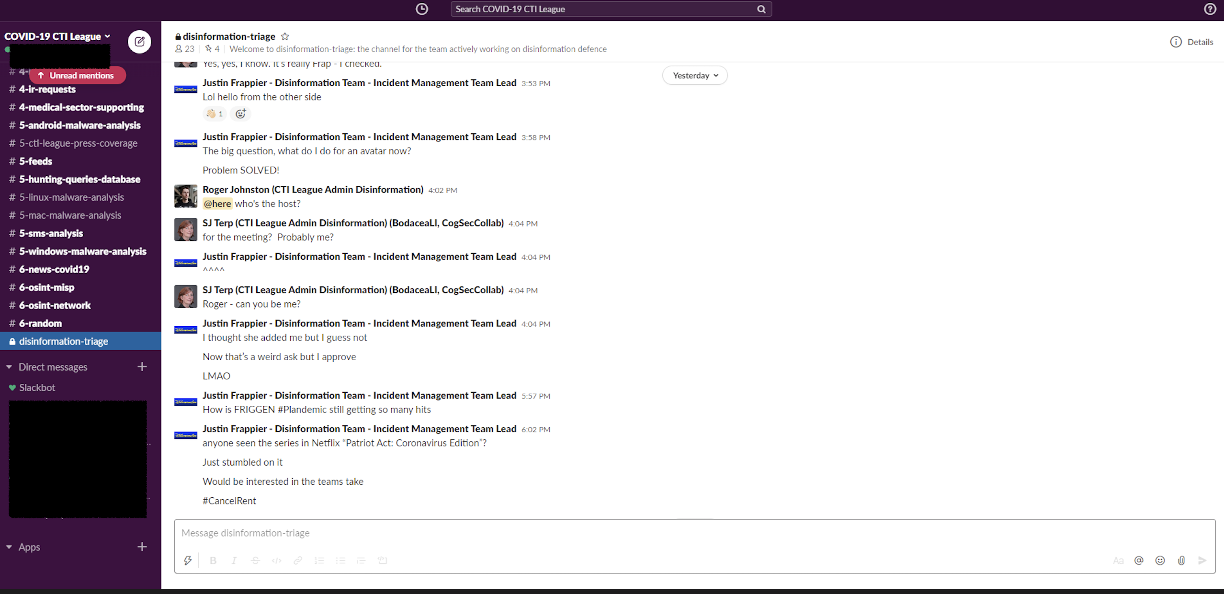Open the shortcuts lightning bolt menu
Screen dimensions: 1224x594
tap(188, 560)
